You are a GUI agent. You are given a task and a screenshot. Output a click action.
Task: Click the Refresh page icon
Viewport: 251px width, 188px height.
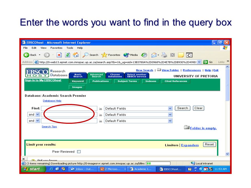pyautogui.click(x=67, y=55)
